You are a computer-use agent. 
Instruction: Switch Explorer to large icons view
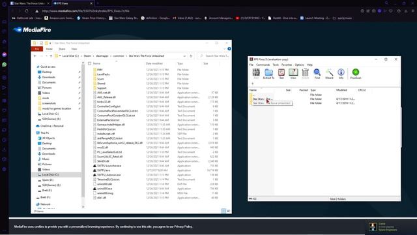click(x=229, y=211)
